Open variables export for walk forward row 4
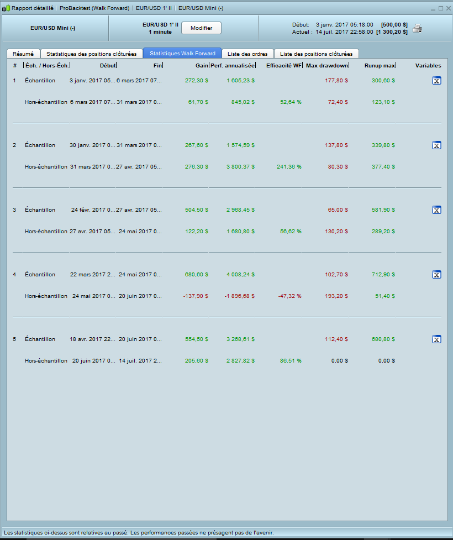 click(436, 275)
